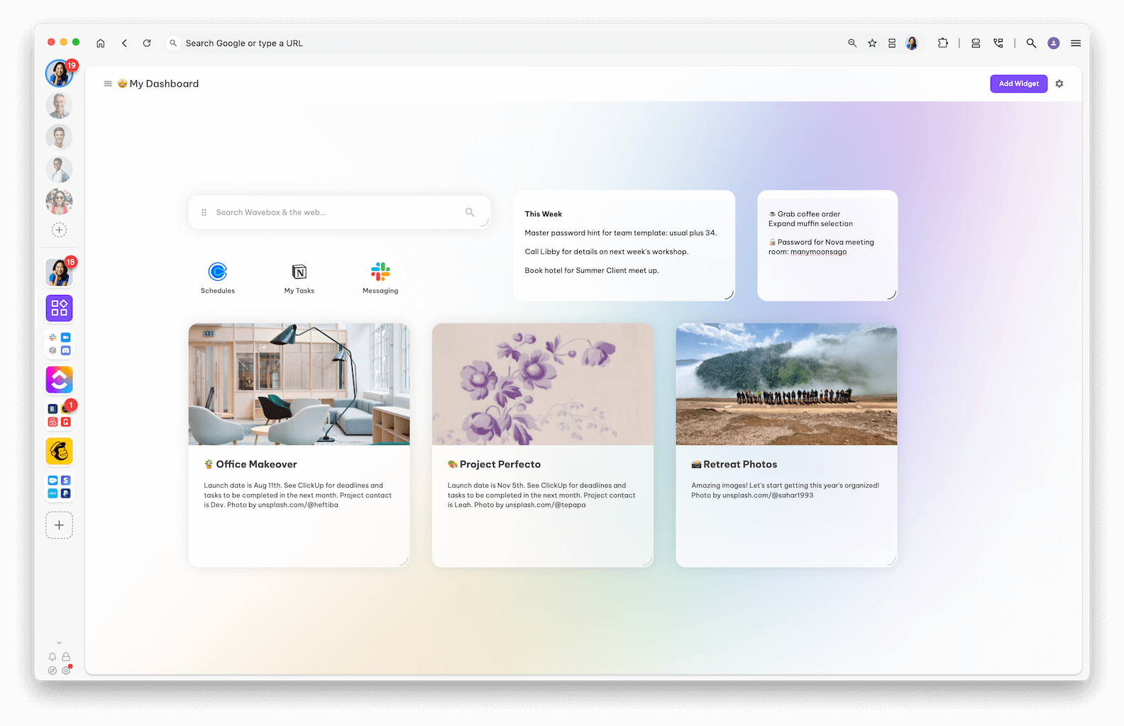Open the Office Makeover card image
1124x726 pixels.
tap(299, 384)
